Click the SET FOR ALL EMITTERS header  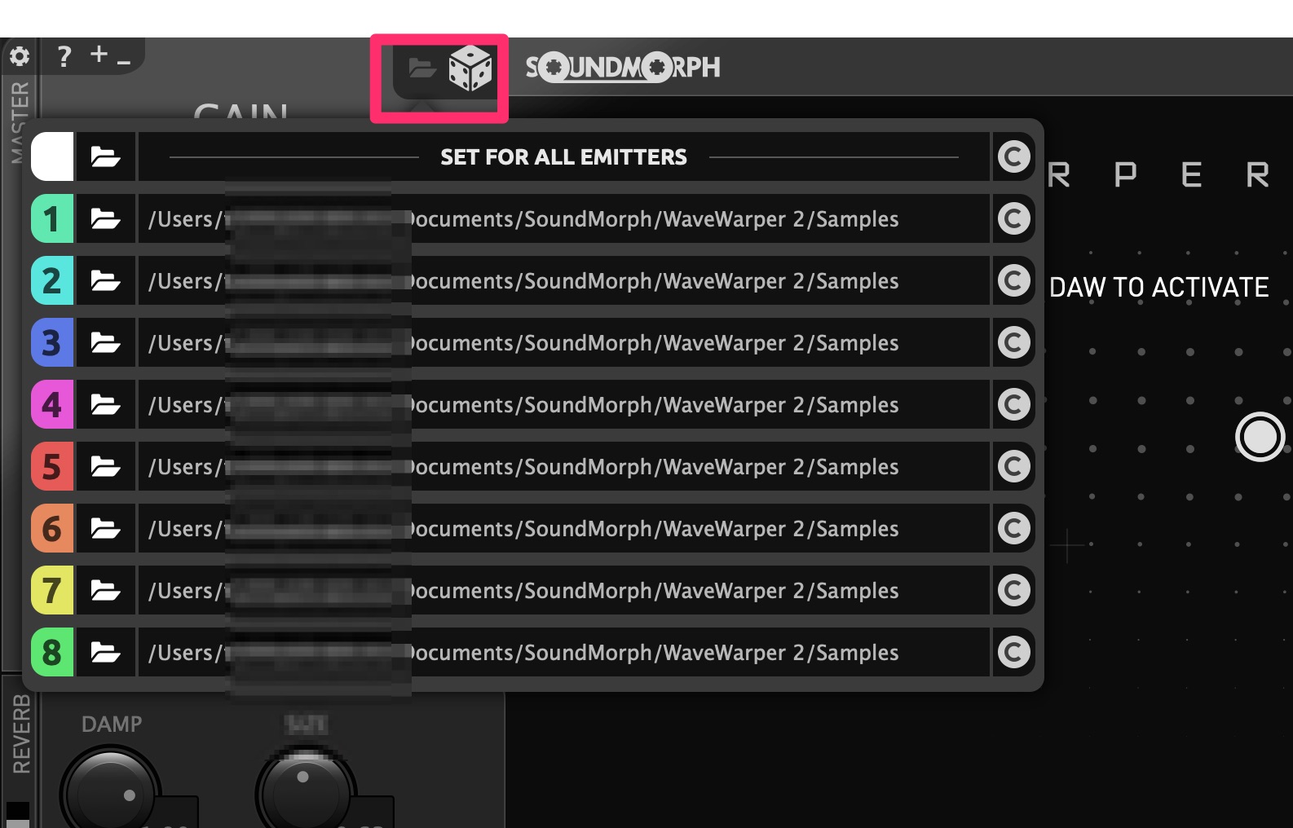pyautogui.click(x=563, y=157)
